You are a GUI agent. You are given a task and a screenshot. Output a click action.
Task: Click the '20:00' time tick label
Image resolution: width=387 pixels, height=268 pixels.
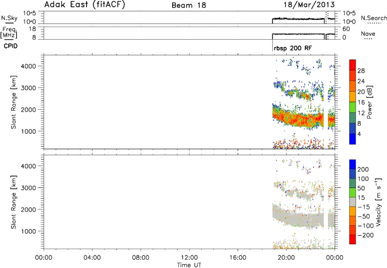pos(286,258)
